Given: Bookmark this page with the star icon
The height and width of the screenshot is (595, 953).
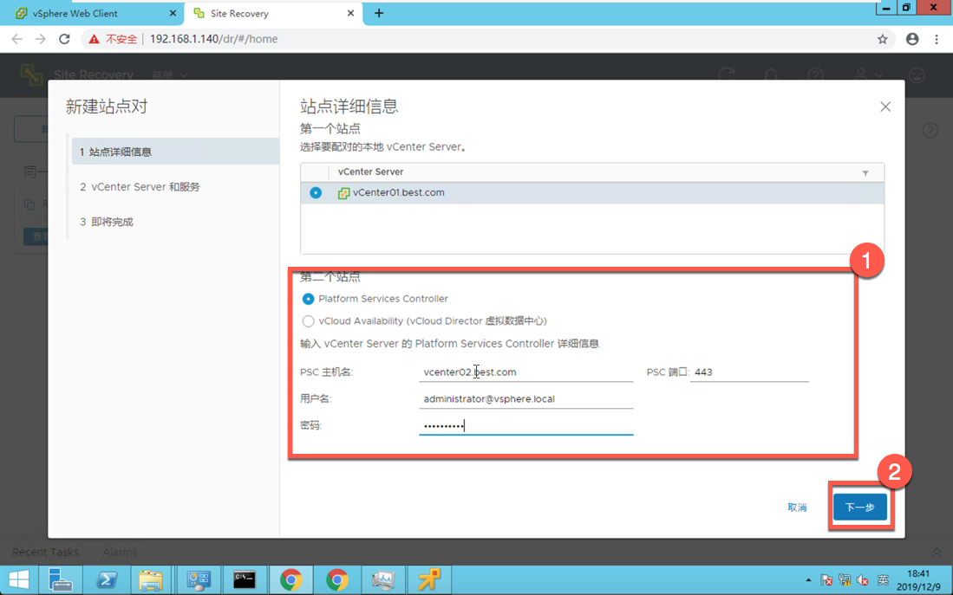Looking at the screenshot, I should pyautogui.click(x=883, y=39).
